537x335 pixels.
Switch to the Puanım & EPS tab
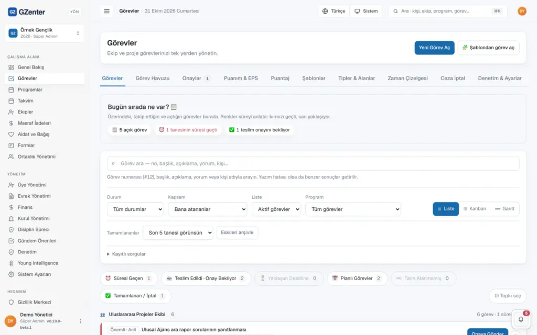[241, 79]
